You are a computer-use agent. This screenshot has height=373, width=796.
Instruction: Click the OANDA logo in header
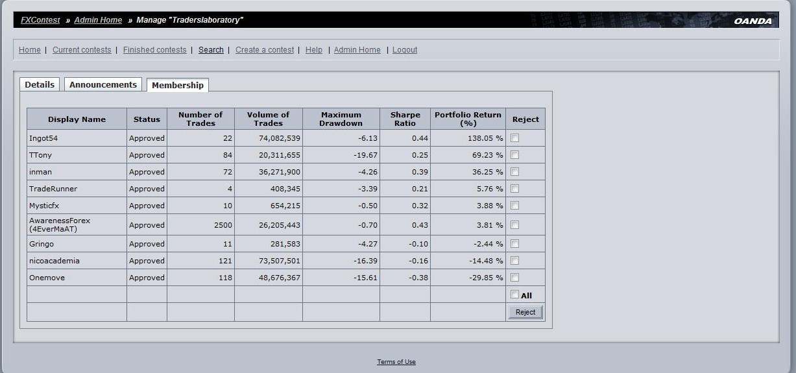click(x=753, y=21)
